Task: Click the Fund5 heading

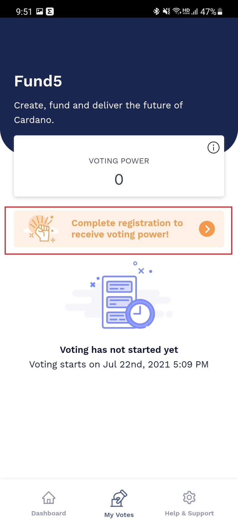Action: click(38, 81)
